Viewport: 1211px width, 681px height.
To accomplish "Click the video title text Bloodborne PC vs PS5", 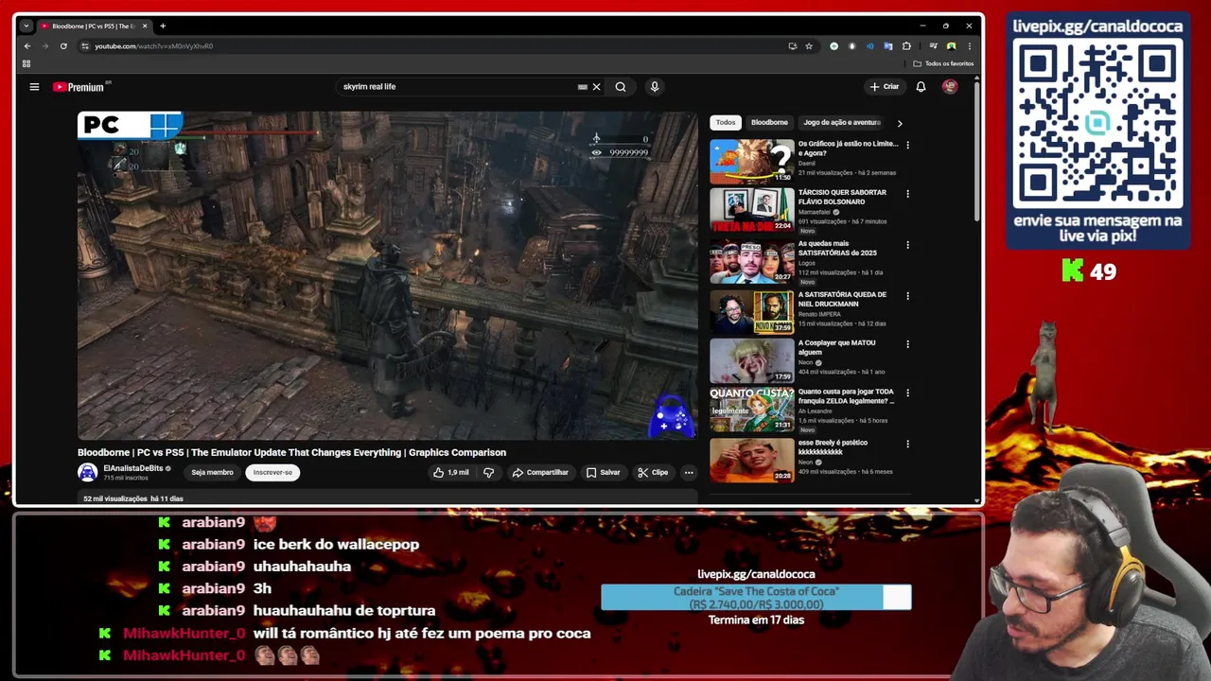I will 291,452.
